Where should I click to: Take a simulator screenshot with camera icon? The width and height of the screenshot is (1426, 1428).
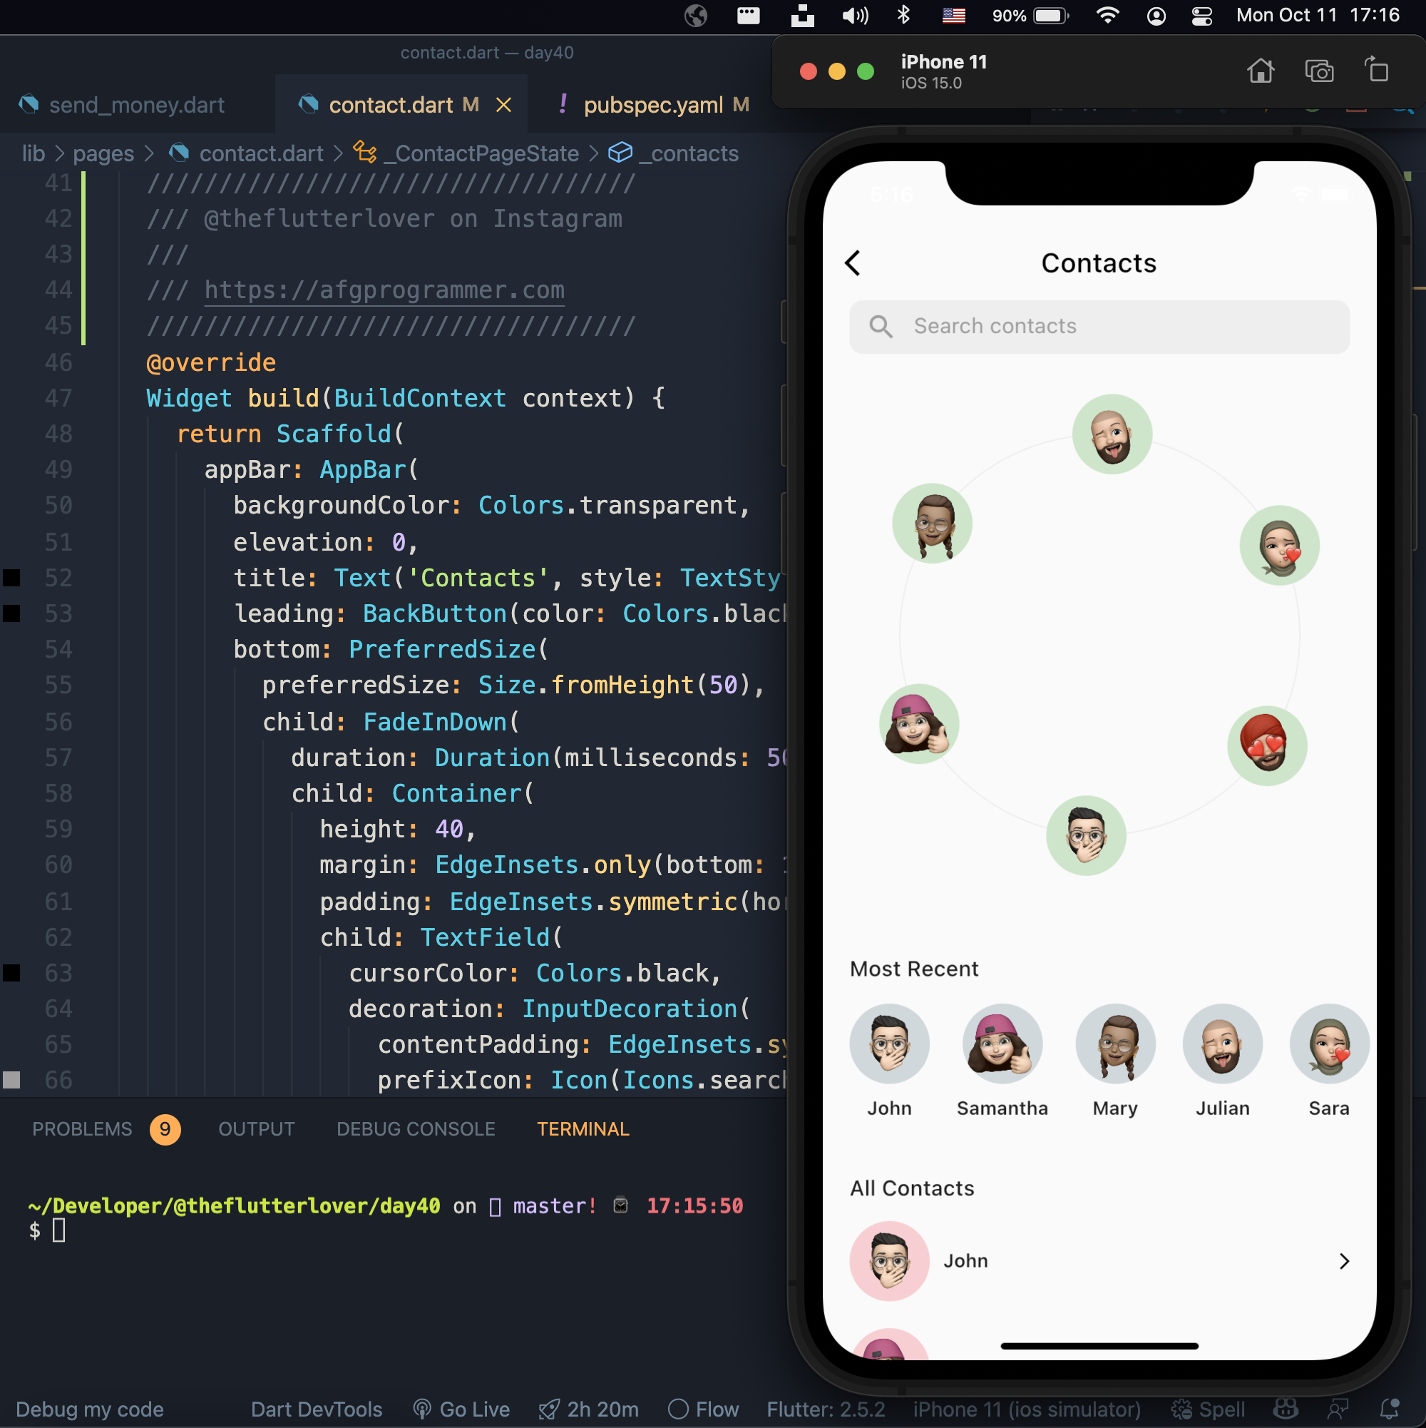tap(1319, 72)
